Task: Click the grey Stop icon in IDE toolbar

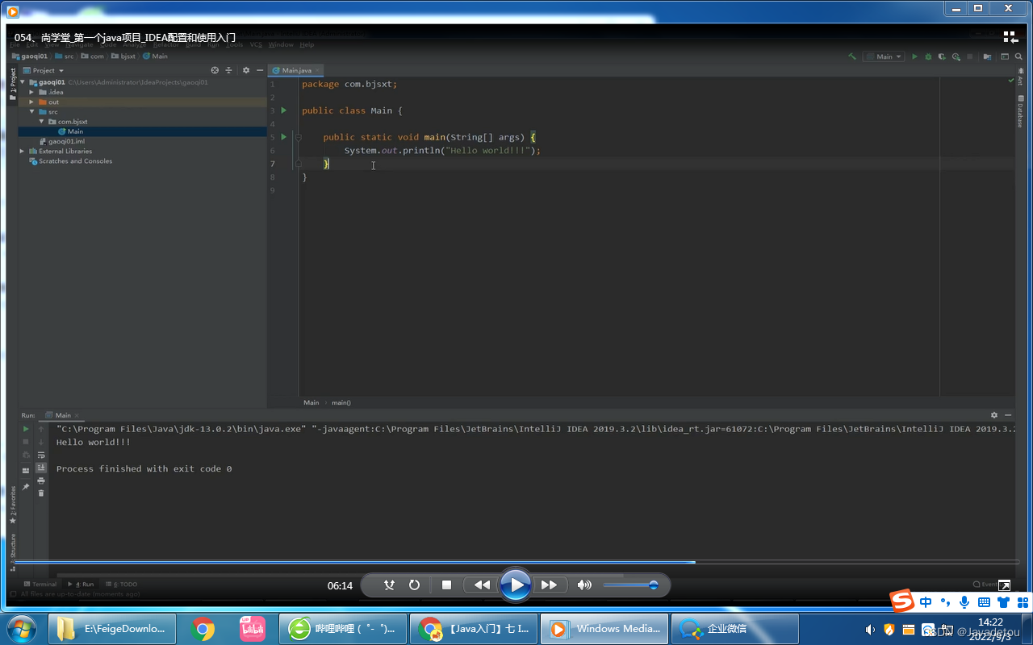Action: [970, 56]
